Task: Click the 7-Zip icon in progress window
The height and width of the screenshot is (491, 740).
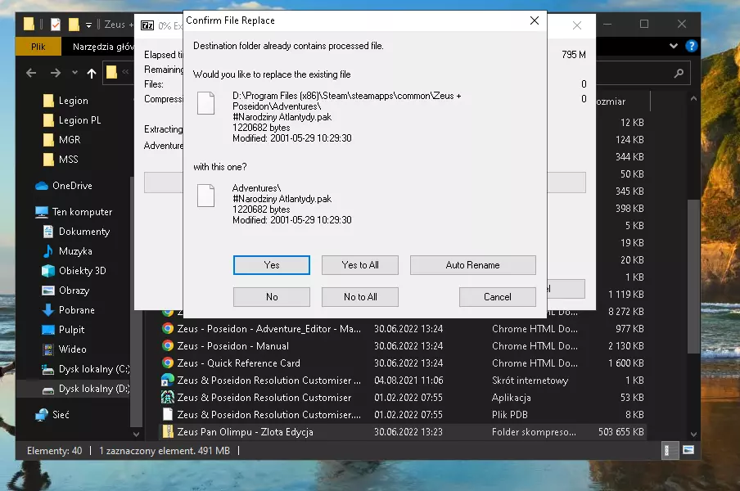Action: 147,25
